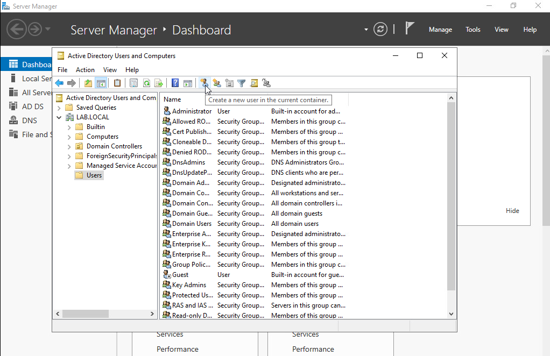Image resolution: width=550 pixels, height=356 pixels.
Task: Open the View menu in Active Directory window
Action: [110, 70]
